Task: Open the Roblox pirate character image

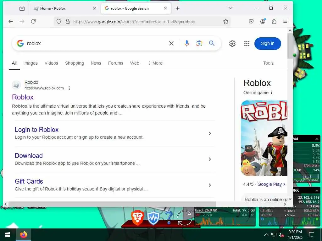Action: (264, 138)
